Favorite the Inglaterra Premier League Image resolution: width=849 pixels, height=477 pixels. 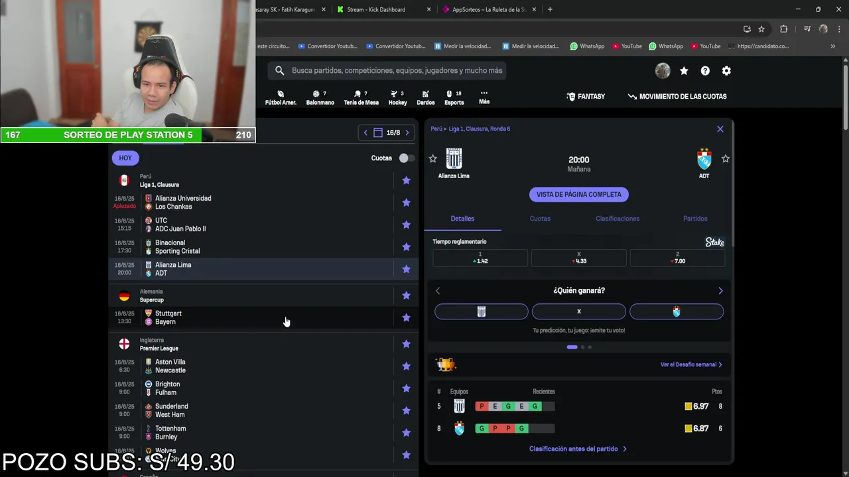[x=406, y=344]
